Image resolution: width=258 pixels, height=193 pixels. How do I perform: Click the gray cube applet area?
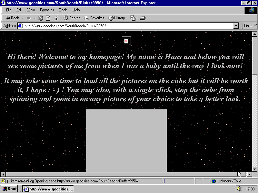[126, 141]
